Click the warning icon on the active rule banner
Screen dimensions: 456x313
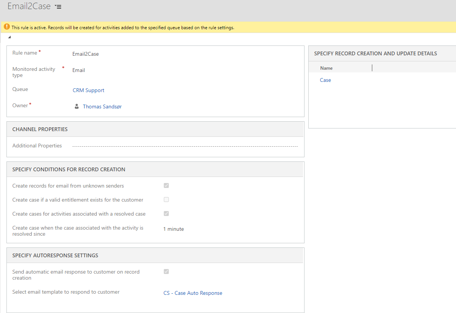pyautogui.click(x=6, y=27)
